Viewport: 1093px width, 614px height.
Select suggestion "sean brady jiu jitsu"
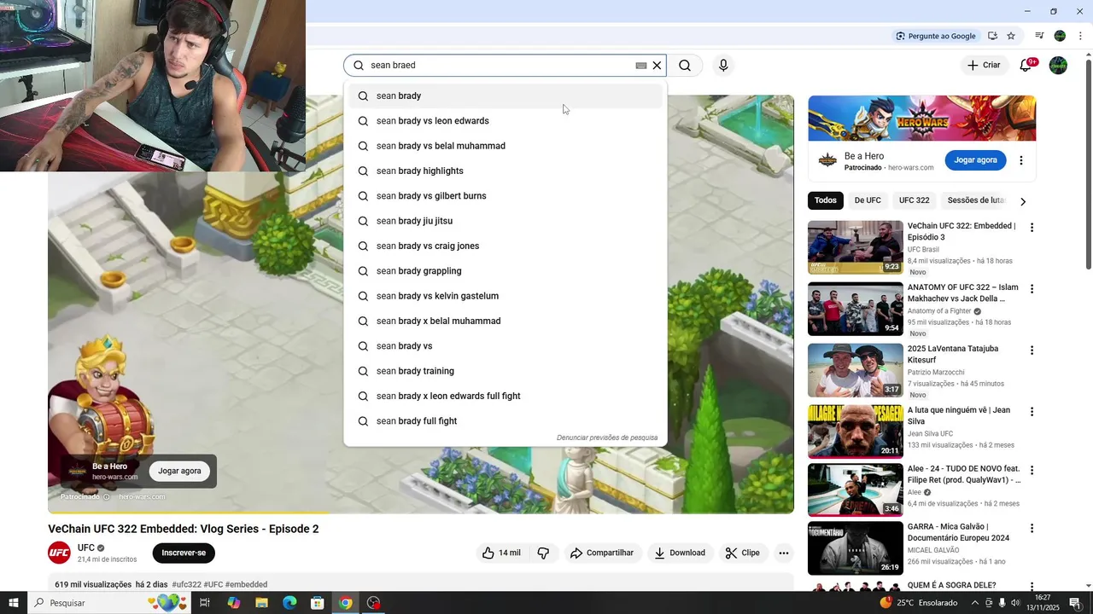[505, 221]
